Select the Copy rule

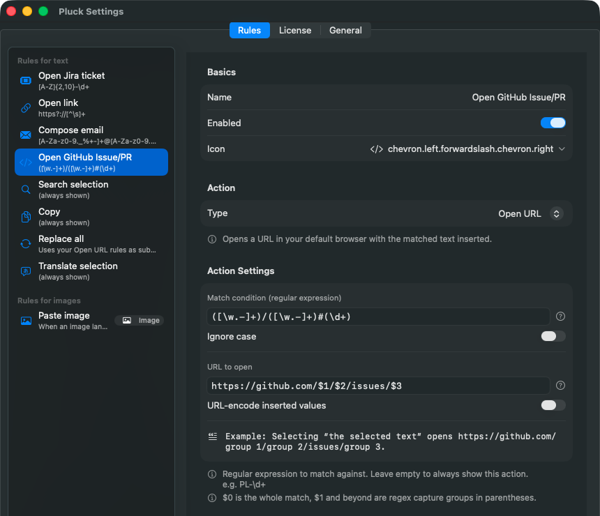(x=91, y=216)
